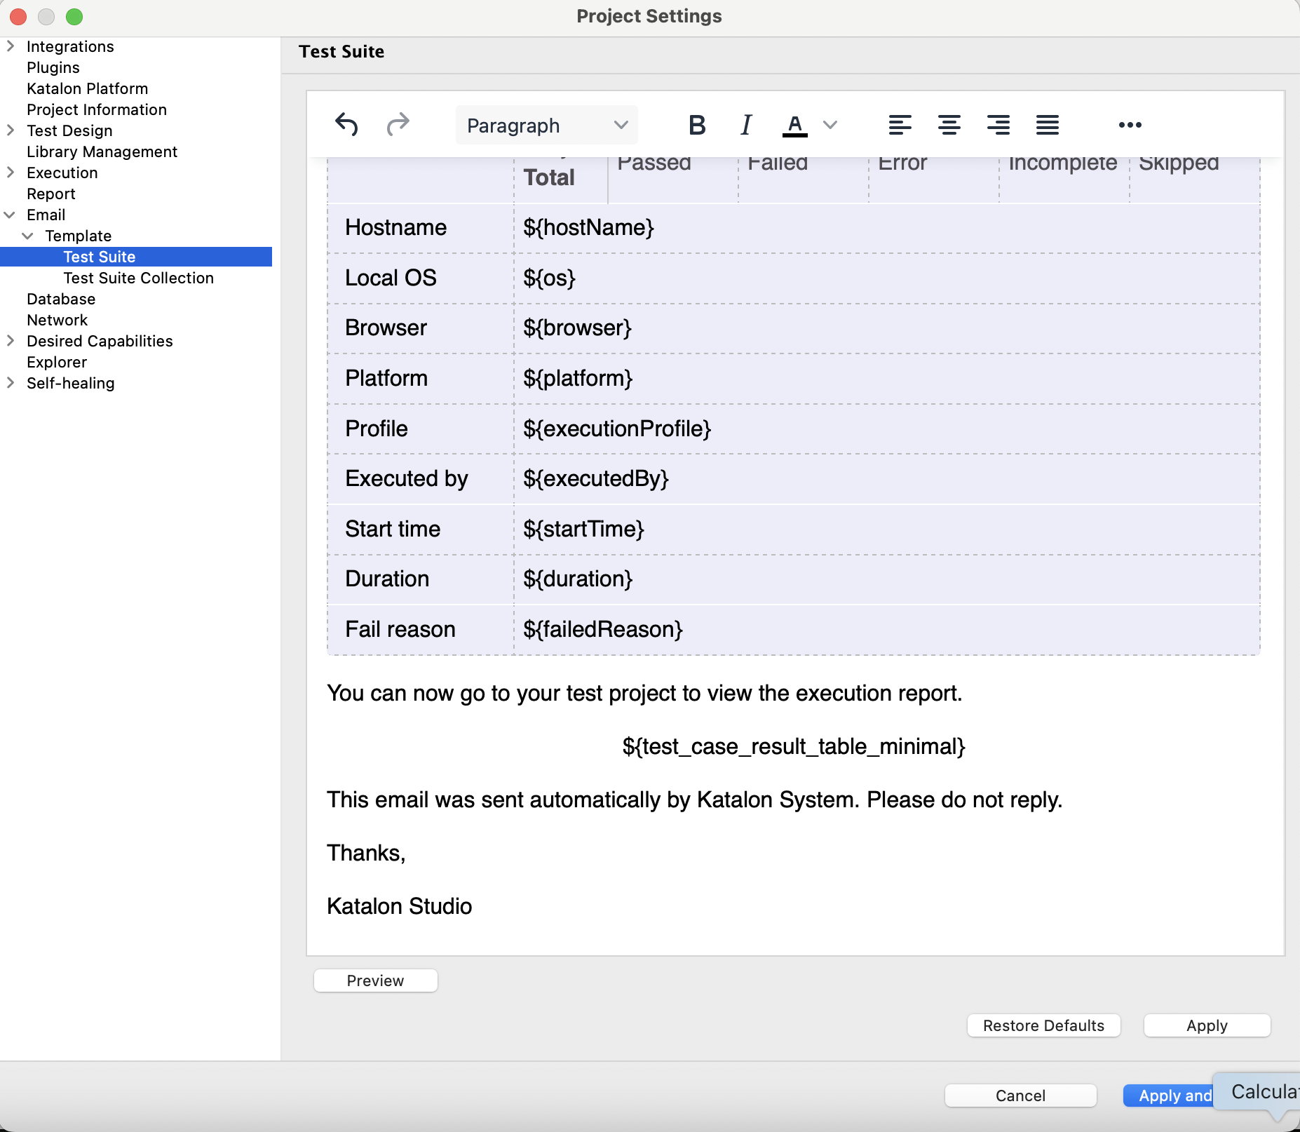This screenshot has height=1132, width=1300.
Task: Click the Preview button
Action: [x=376, y=981]
